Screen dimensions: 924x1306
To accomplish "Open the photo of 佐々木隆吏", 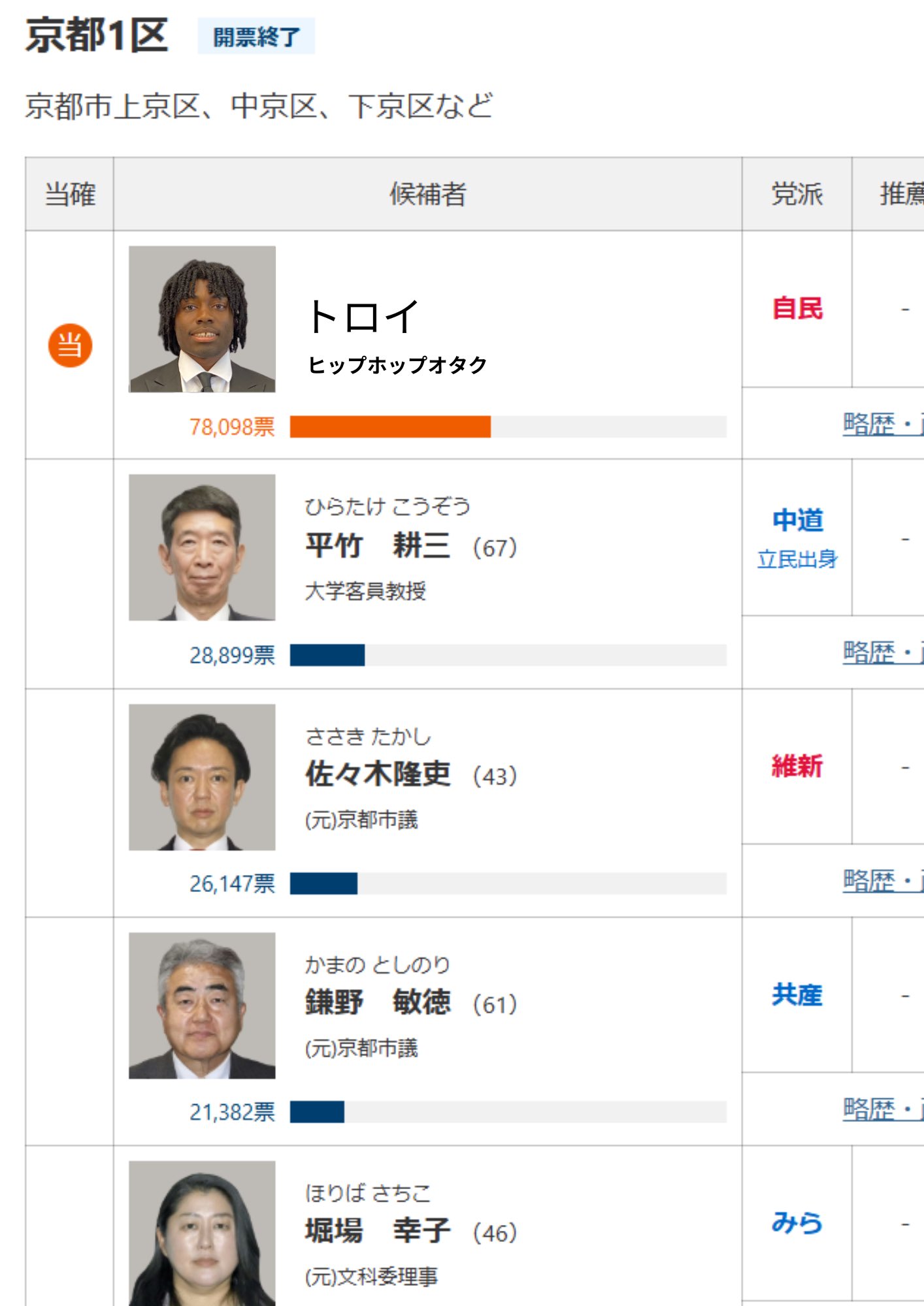I will 202,777.
